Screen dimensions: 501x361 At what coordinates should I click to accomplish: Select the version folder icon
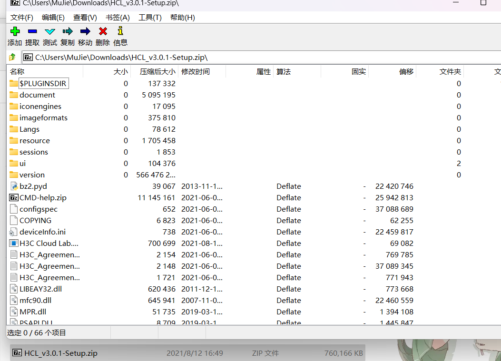(x=14, y=175)
